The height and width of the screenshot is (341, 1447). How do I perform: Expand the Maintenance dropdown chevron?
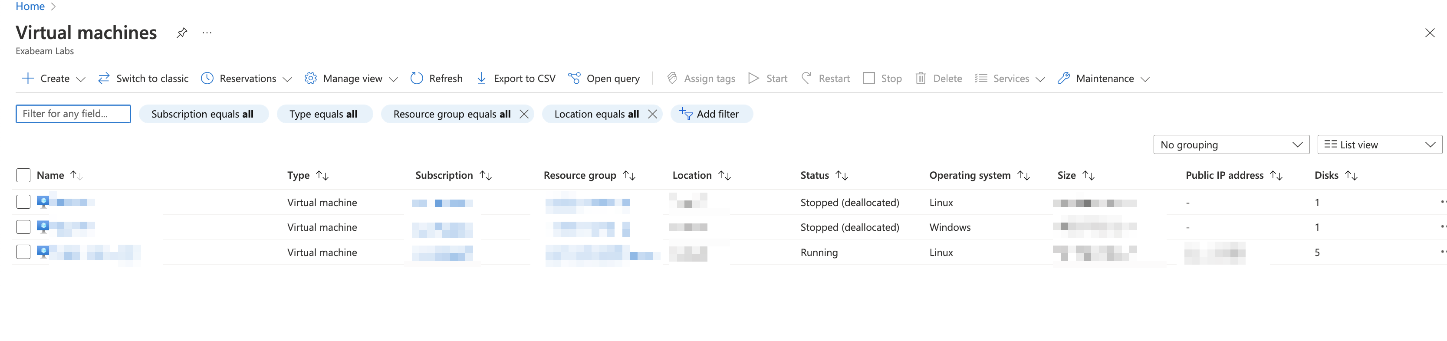pyautogui.click(x=1145, y=79)
